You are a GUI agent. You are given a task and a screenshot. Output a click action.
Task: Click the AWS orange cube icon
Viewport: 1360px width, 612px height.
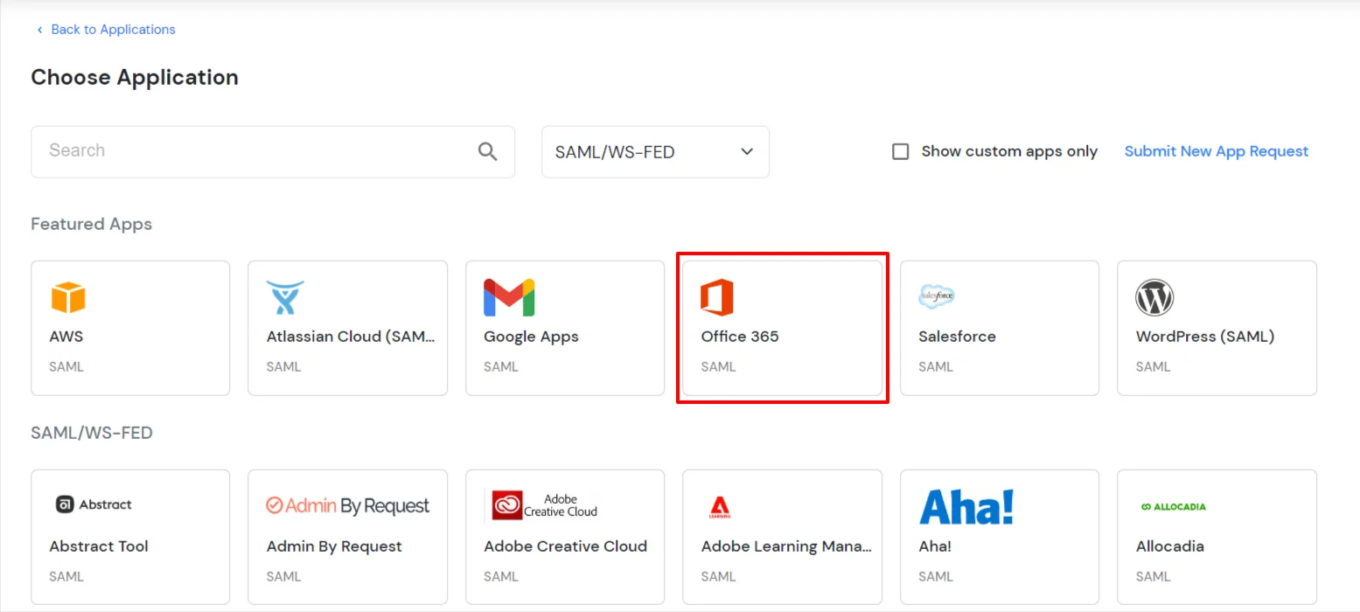pos(67,297)
